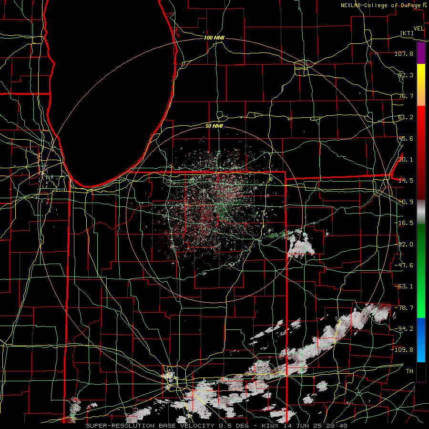429x429 pixels.
Task: Click the 14.5 velocity scale value
Action: click(406, 181)
